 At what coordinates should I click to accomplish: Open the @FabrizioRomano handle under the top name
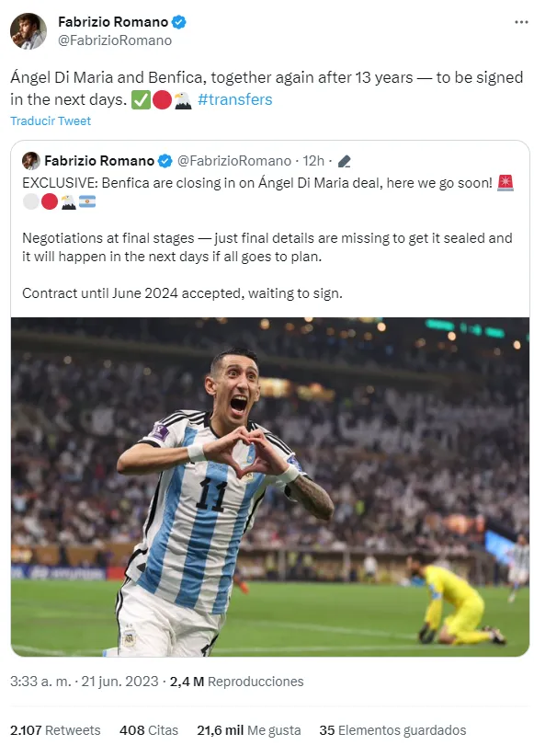115,40
